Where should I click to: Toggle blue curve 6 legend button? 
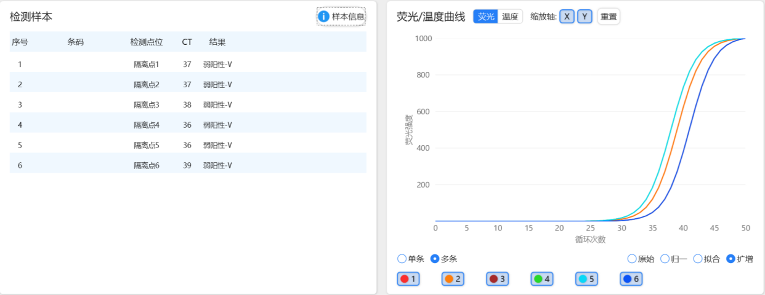(x=631, y=279)
